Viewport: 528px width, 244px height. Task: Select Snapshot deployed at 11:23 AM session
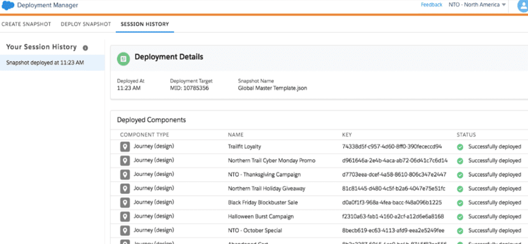pos(45,63)
